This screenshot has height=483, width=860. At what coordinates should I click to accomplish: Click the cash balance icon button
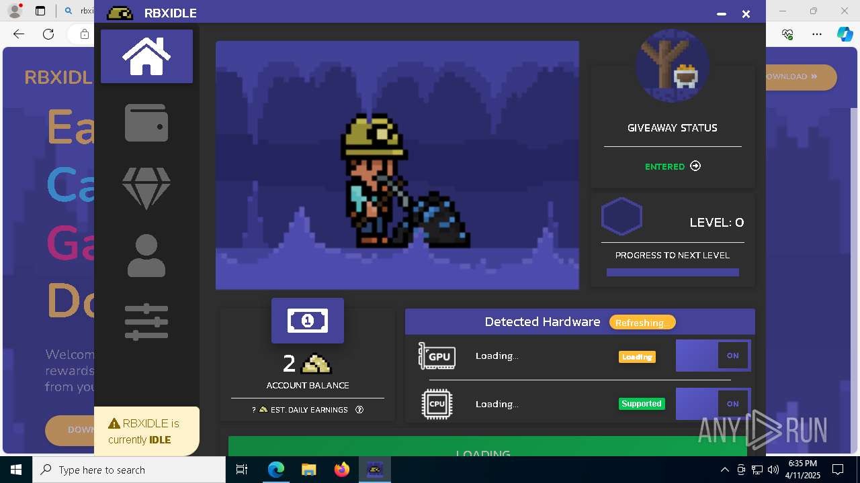pos(308,321)
